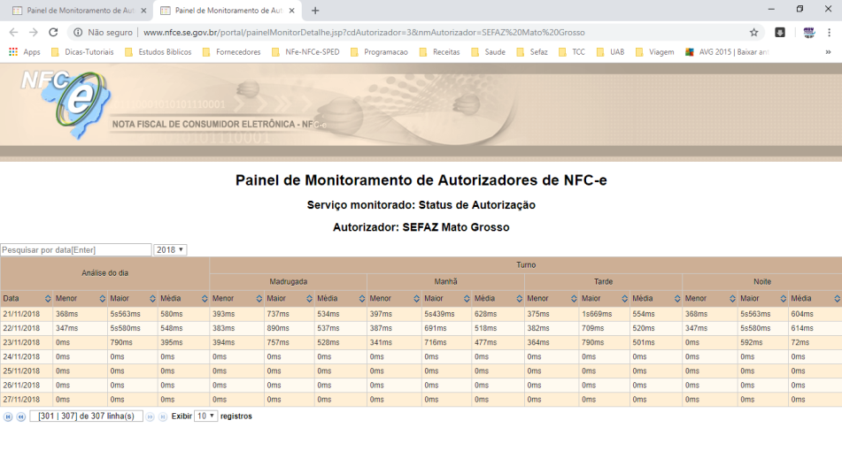This screenshot has width=842, height=451.
Task: Focus the Pesquisar por data search field
Action: (76, 250)
